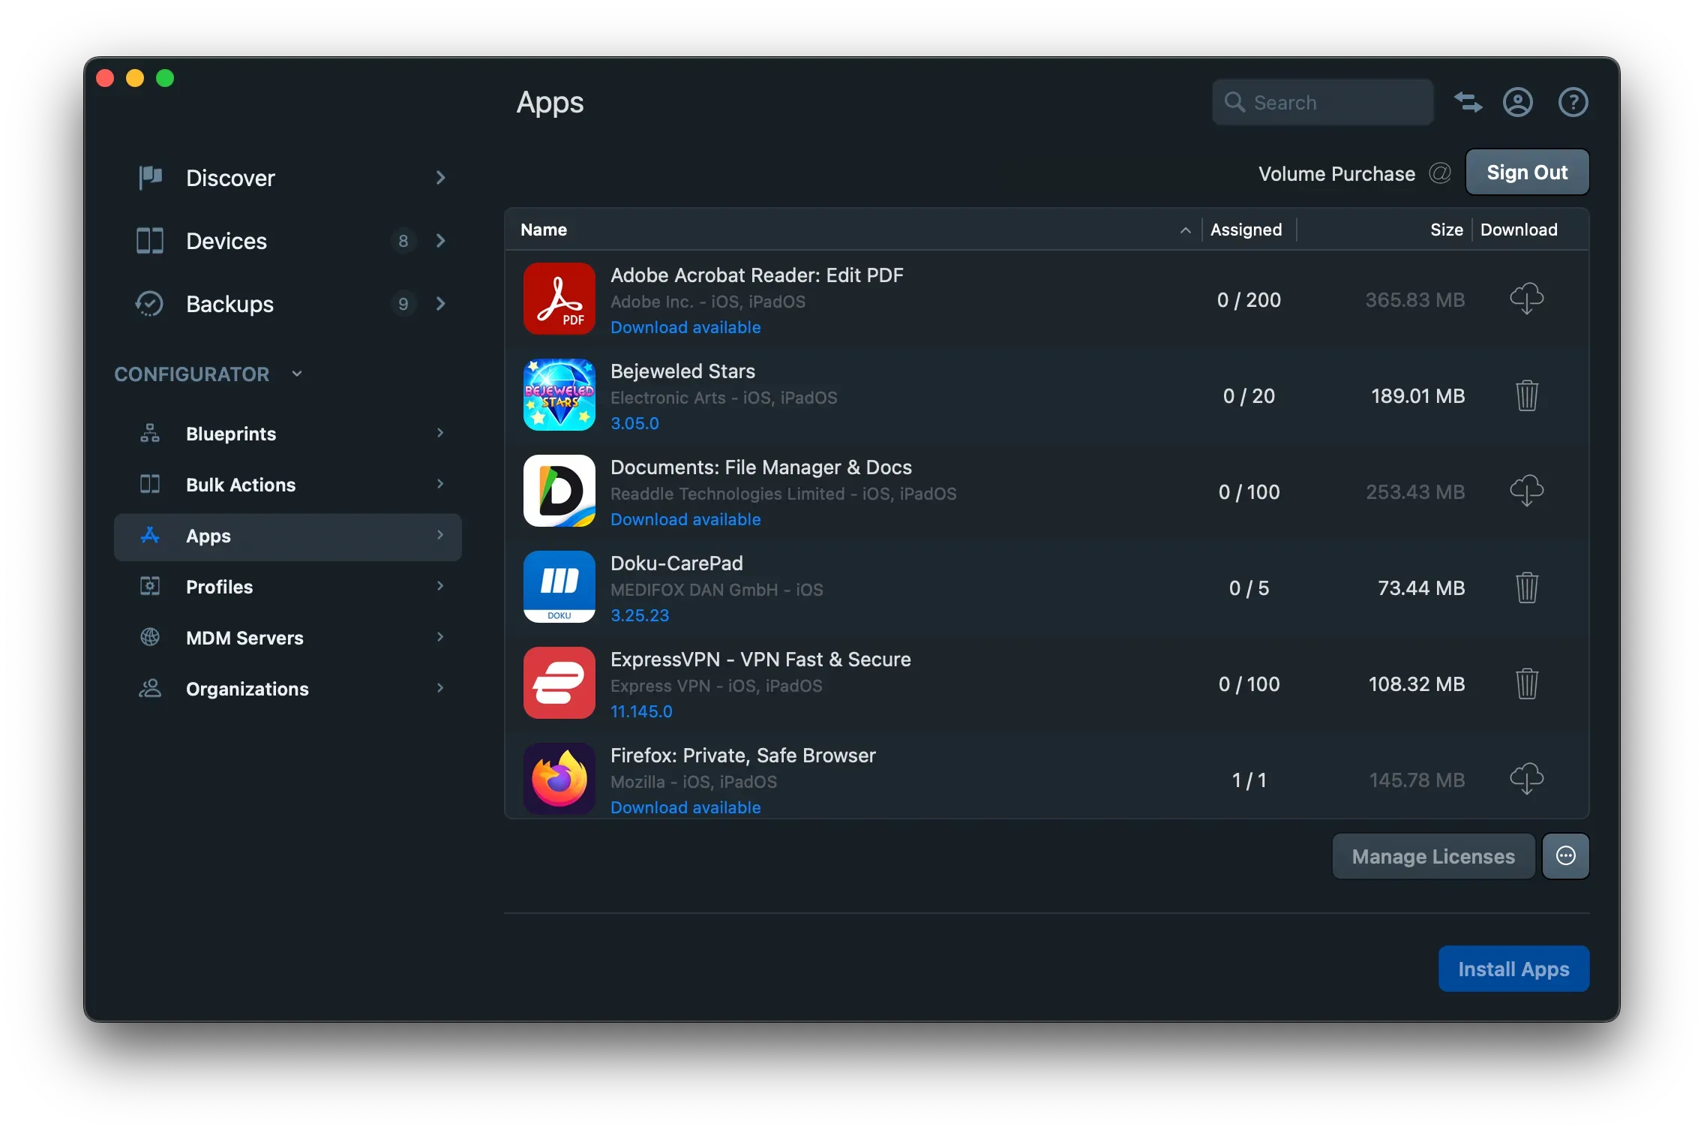
Task: Open Organizations in the sidebar
Action: [x=247, y=688]
